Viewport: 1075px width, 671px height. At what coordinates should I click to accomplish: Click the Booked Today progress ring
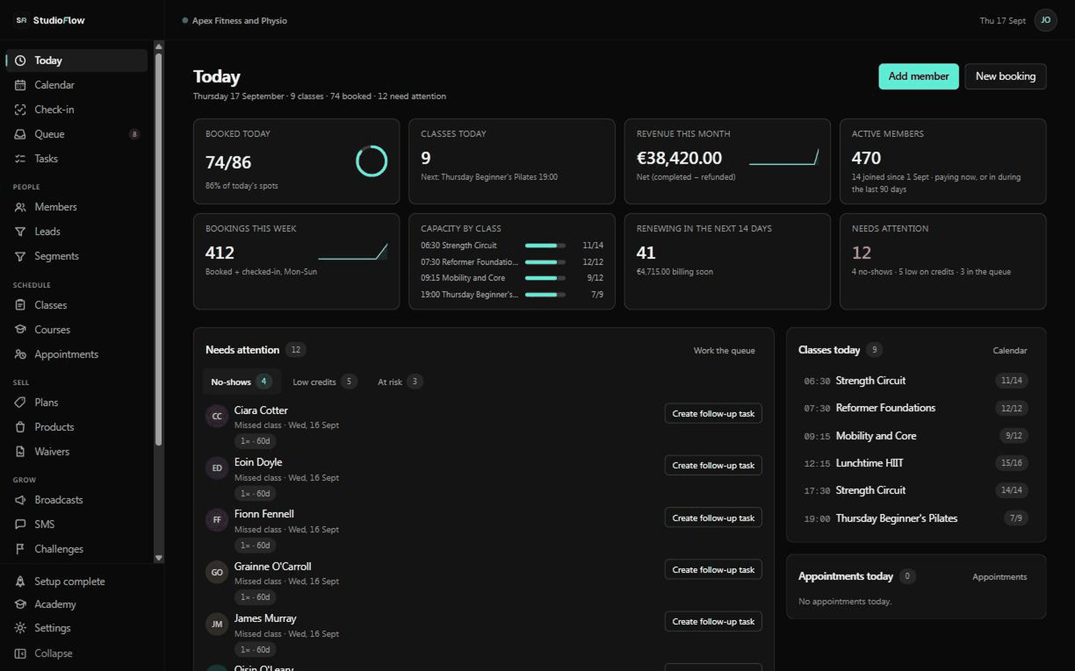[x=372, y=161]
